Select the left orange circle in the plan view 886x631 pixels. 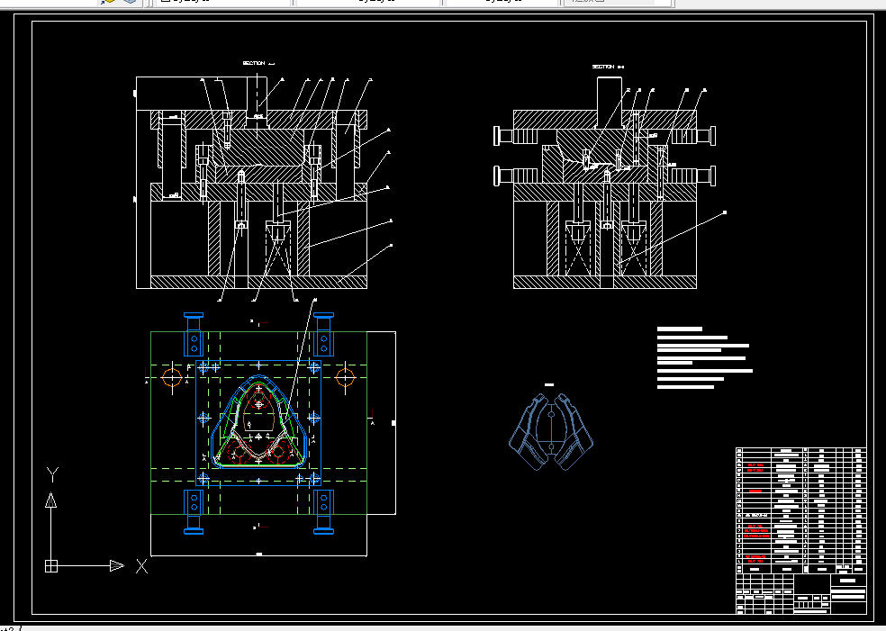pyautogui.click(x=172, y=377)
